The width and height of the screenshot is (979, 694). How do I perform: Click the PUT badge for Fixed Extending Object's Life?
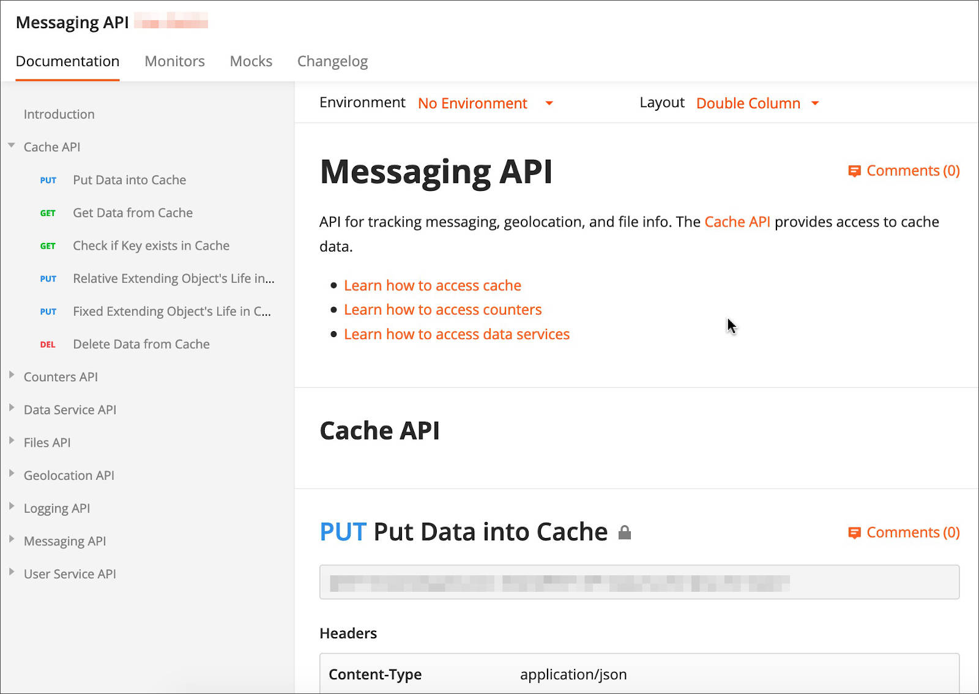48,312
